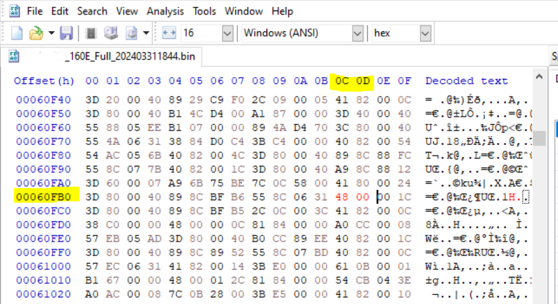Click the vertical scrollbar thumb
The width and height of the screenshot is (558, 304).
tap(539, 139)
